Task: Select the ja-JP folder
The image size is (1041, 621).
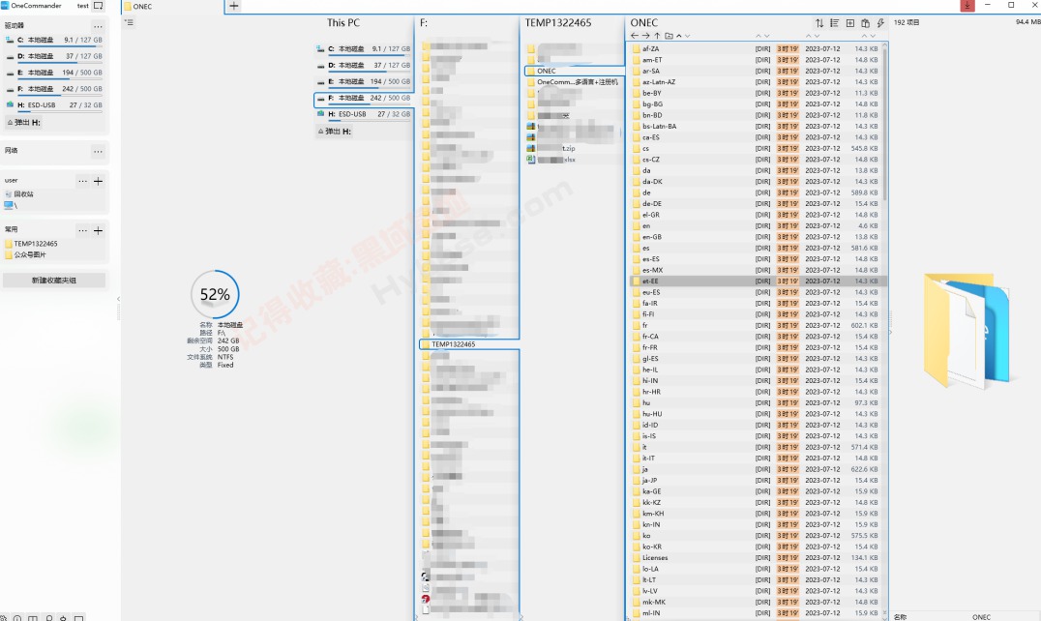Action: [x=755, y=481]
